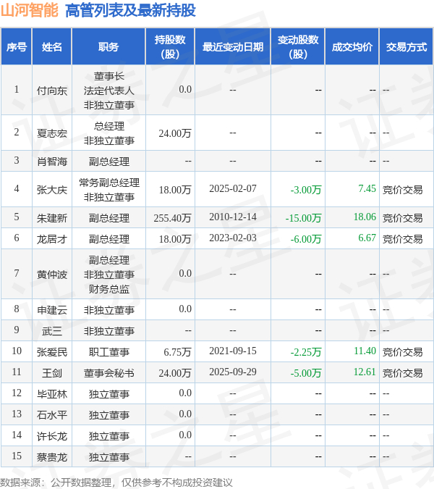Click 独立董事 in 许长龙's row

click(x=109, y=436)
